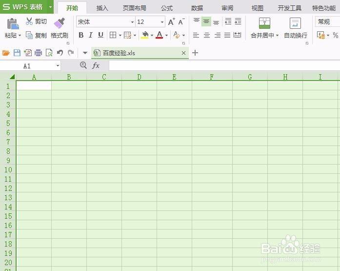The height and width of the screenshot is (271, 340).
Task: Undo the last action
Action: [60, 53]
